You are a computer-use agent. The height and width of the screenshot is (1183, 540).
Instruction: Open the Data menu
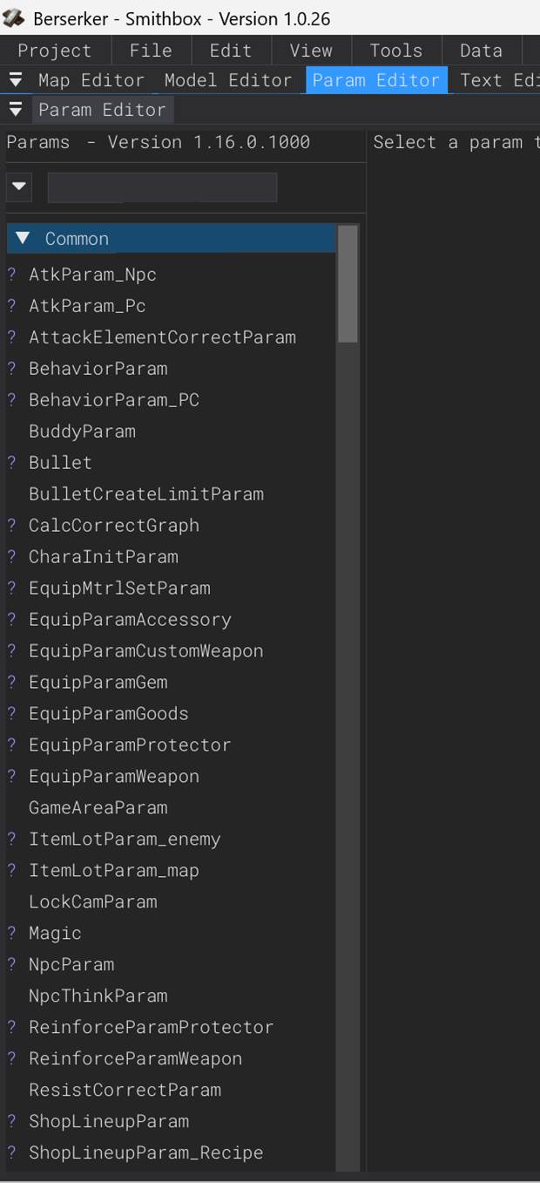pos(481,51)
